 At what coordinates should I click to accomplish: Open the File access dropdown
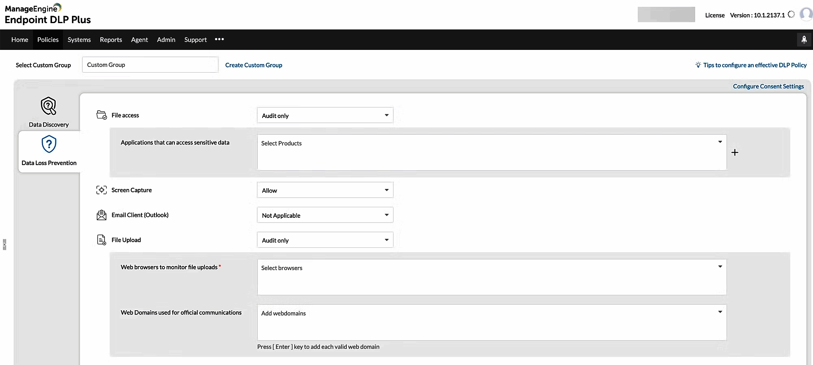pos(325,116)
